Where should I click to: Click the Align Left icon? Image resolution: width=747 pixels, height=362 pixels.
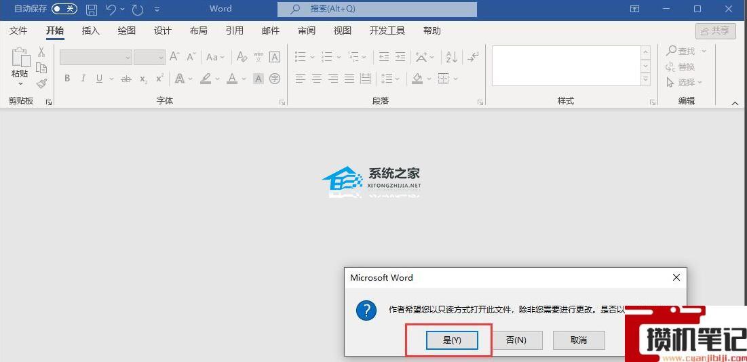point(300,79)
